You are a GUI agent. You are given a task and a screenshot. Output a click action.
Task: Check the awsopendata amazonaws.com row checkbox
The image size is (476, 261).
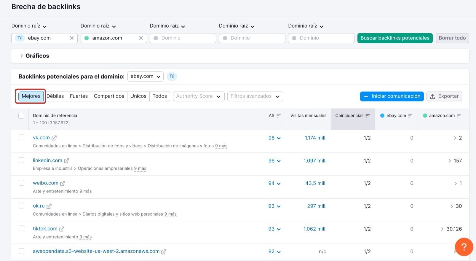click(x=21, y=251)
